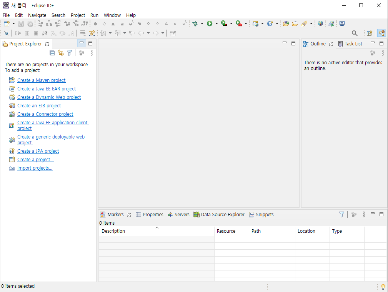Click the Suspend pause icon
Image resolution: width=388 pixels, height=292 pixels.
(27, 33)
